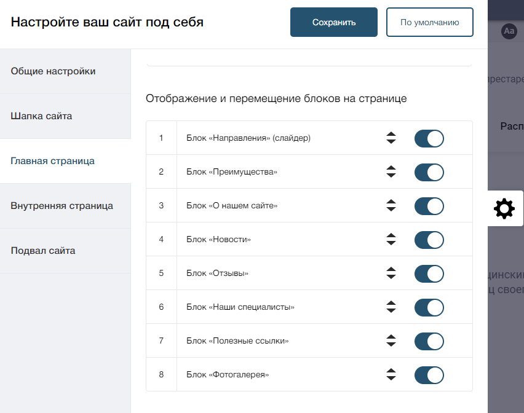Click the «Сохранить» button
The width and height of the screenshot is (524, 413).
pyautogui.click(x=334, y=22)
